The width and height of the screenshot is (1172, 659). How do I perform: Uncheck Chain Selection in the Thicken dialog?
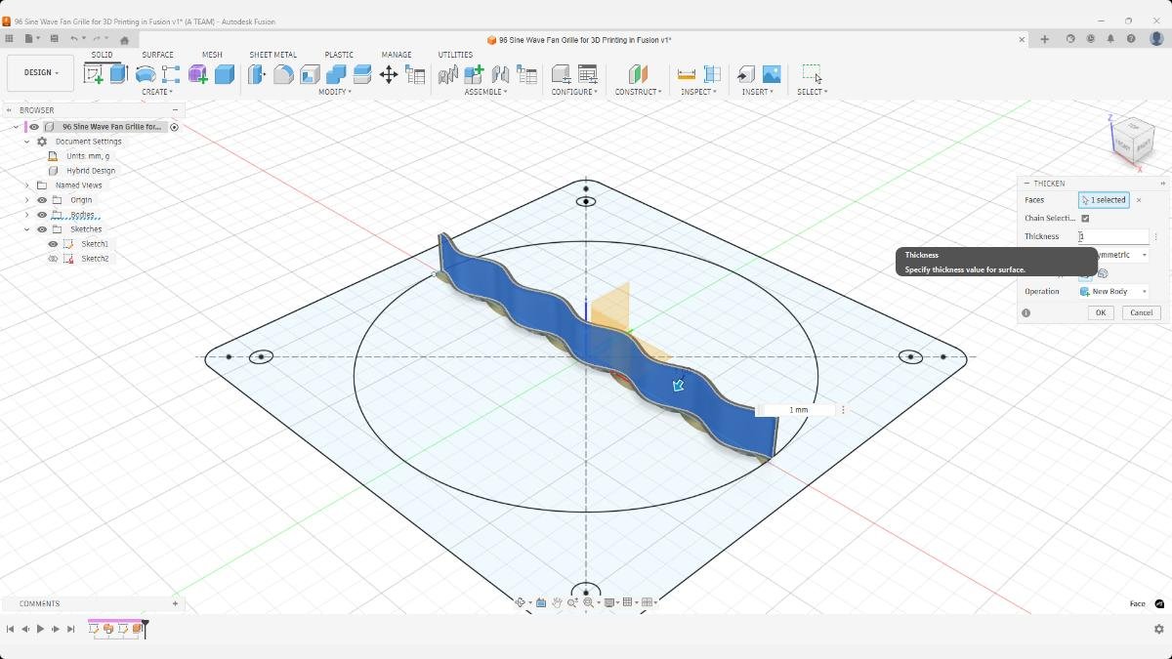tap(1084, 218)
